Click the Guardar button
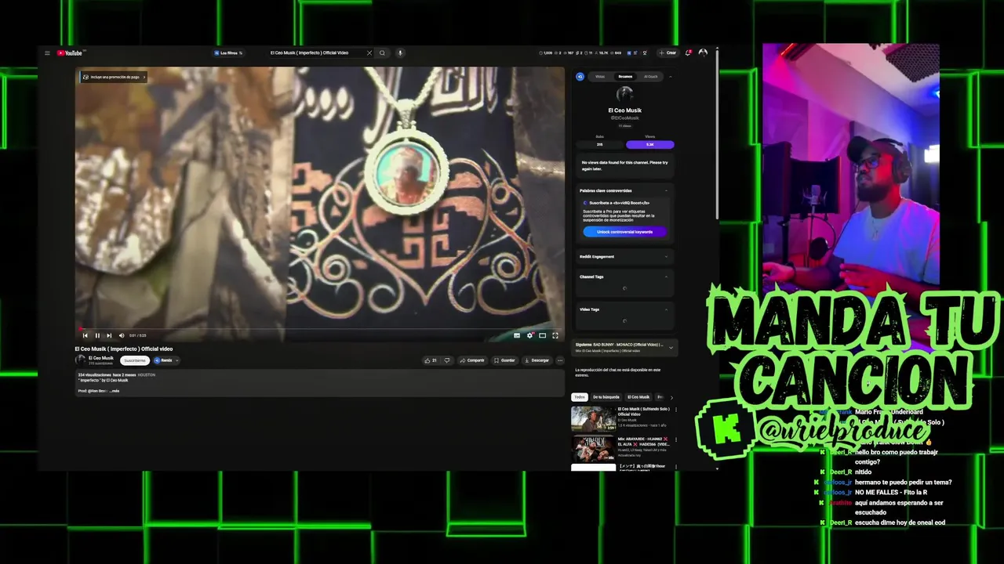This screenshot has width=1004, height=564. pyautogui.click(x=505, y=360)
